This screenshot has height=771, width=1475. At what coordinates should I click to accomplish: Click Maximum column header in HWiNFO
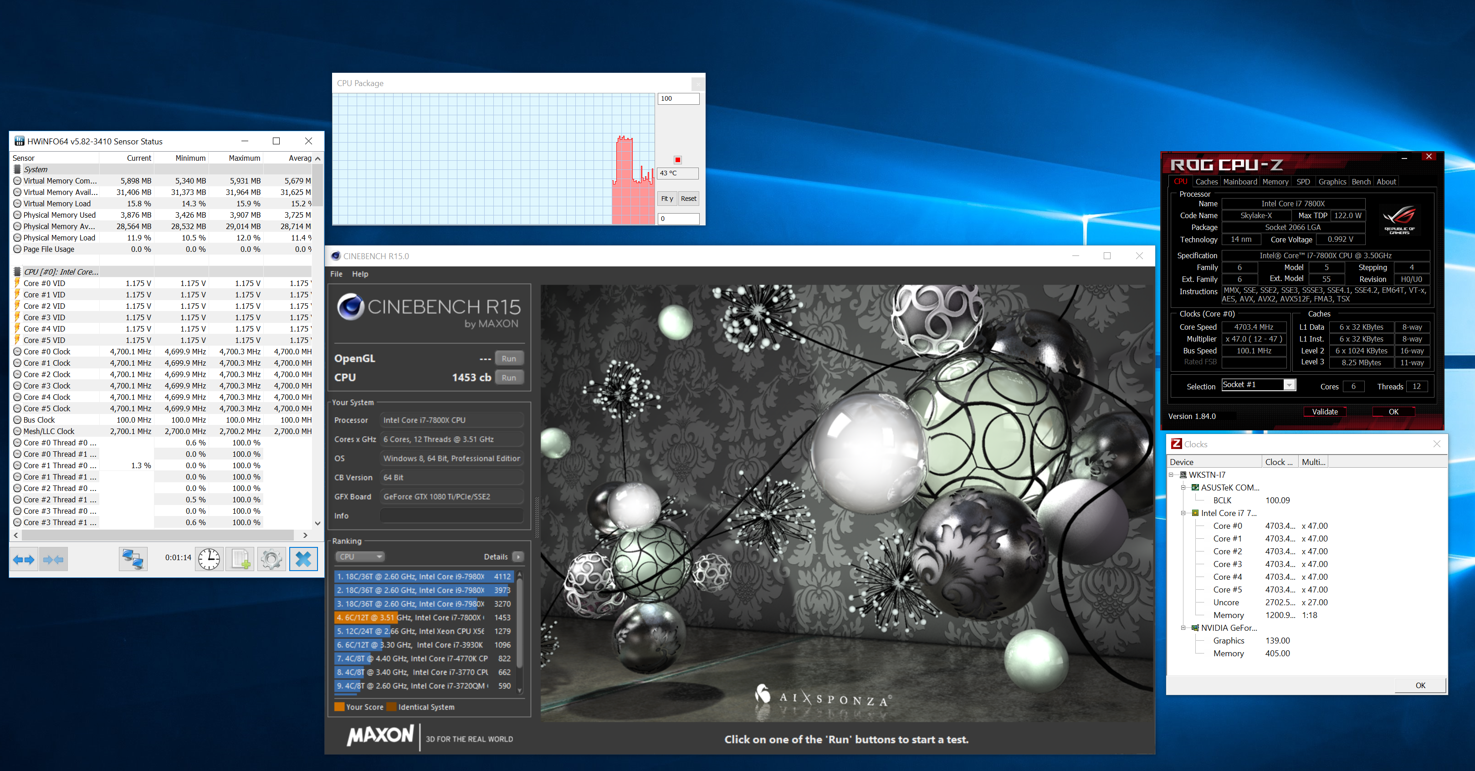click(236, 158)
